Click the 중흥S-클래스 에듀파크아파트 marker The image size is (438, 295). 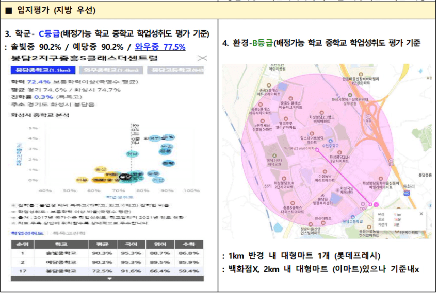click(x=290, y=98)
